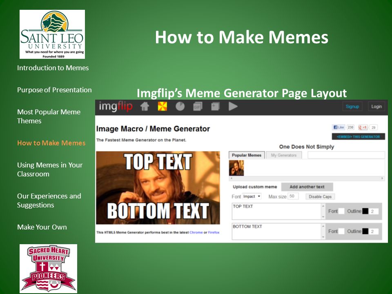Click the Sacred Heart University Pioneers logo

tap(48, 269)
